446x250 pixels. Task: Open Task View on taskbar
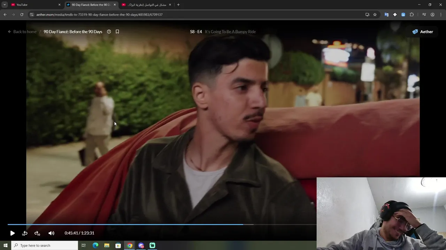click(x=84, y=245)
